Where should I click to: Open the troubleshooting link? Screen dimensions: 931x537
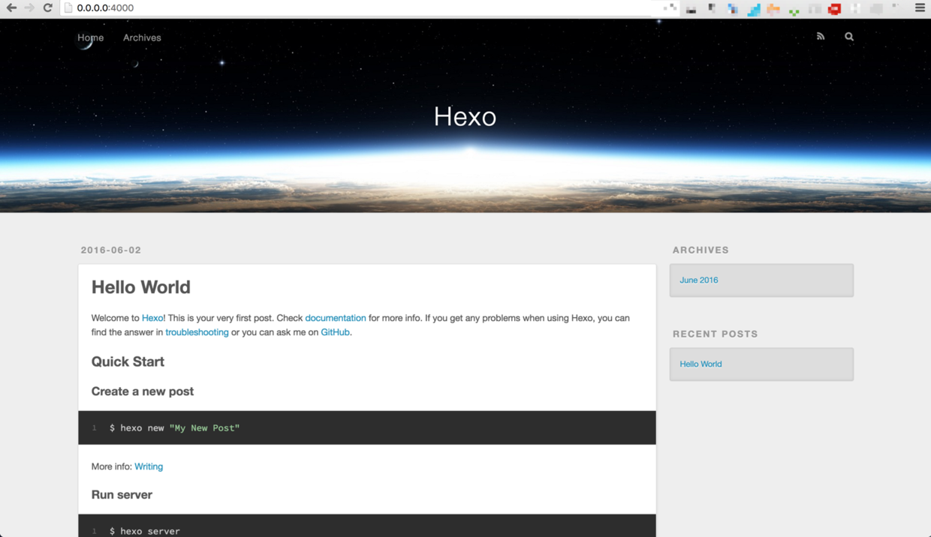point(197,332)
